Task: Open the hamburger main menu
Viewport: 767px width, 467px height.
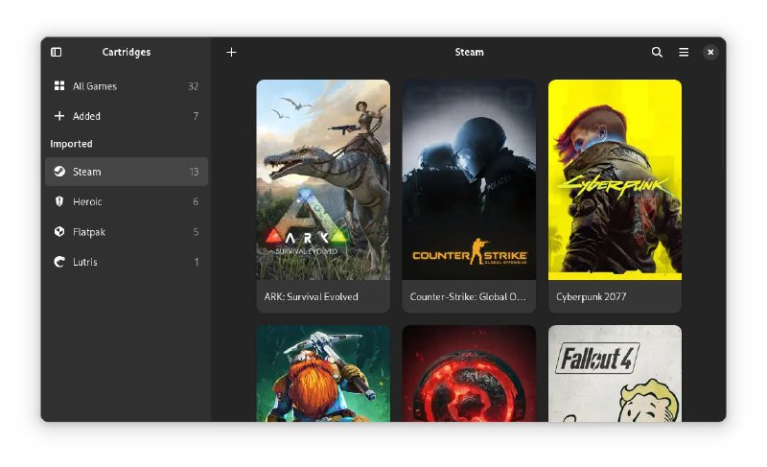Action: pyautogui.click(x=684, y=52)
